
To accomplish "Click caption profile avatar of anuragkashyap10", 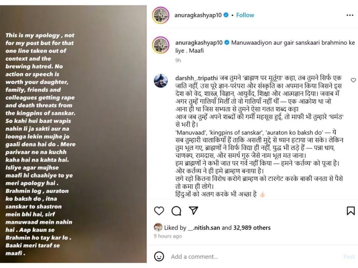I will 161,45.
